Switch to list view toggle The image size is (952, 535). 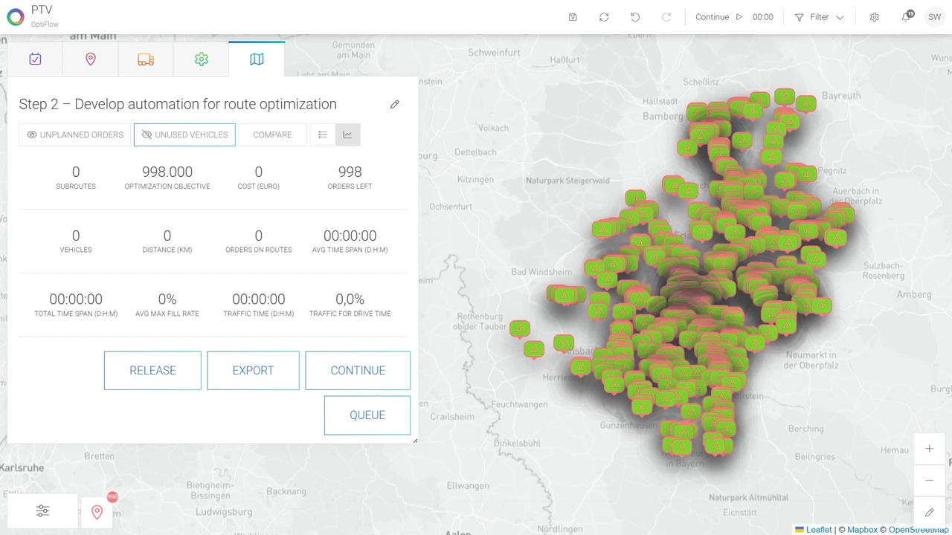point(323,134)
